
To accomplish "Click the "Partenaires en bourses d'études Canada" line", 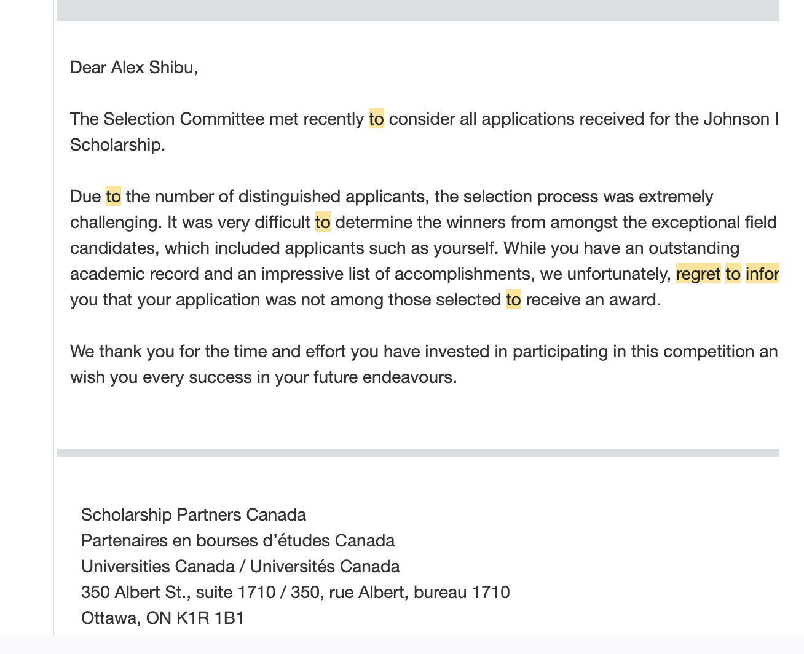I will [238, 541].
